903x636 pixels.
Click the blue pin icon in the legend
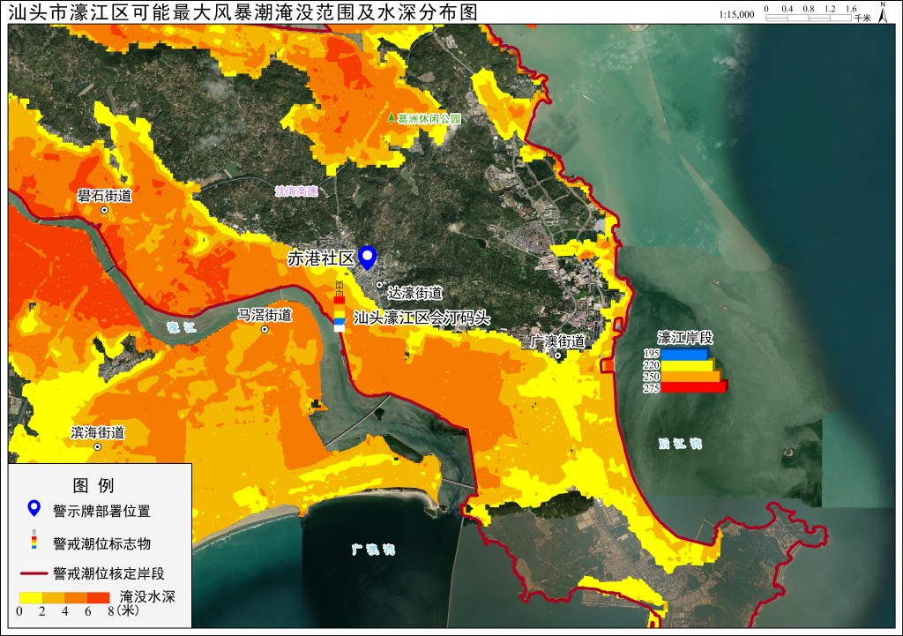pos(34,509)
